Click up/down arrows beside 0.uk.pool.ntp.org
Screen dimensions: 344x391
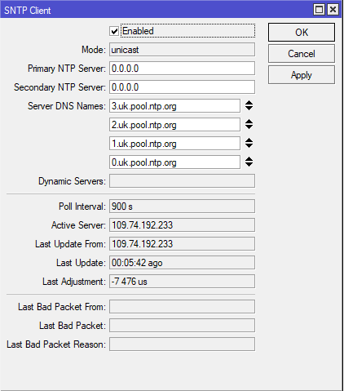point(249,162)
